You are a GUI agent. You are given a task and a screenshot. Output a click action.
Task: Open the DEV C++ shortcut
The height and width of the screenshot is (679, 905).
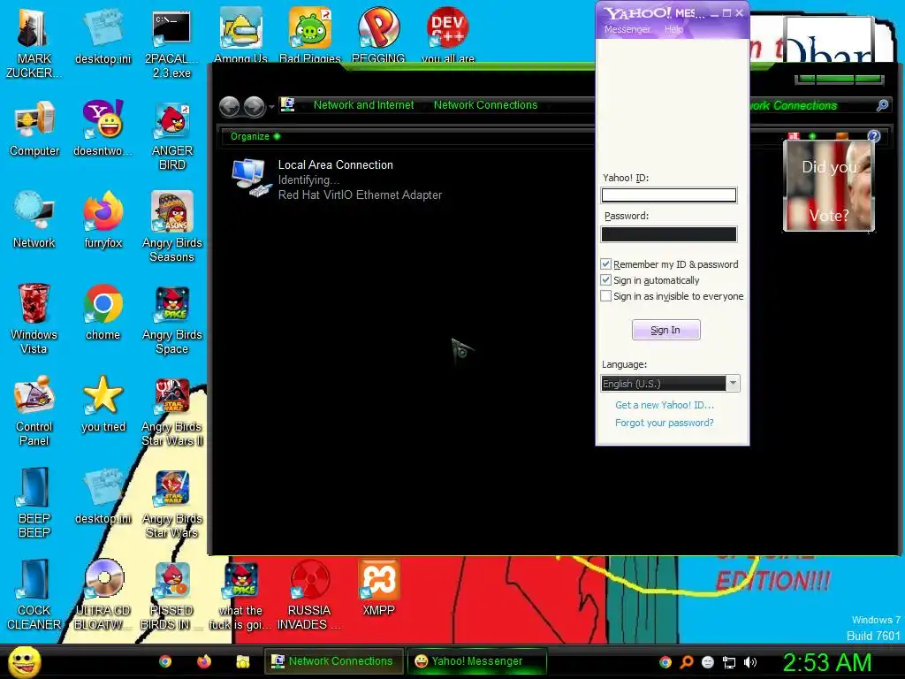[448, 35]
